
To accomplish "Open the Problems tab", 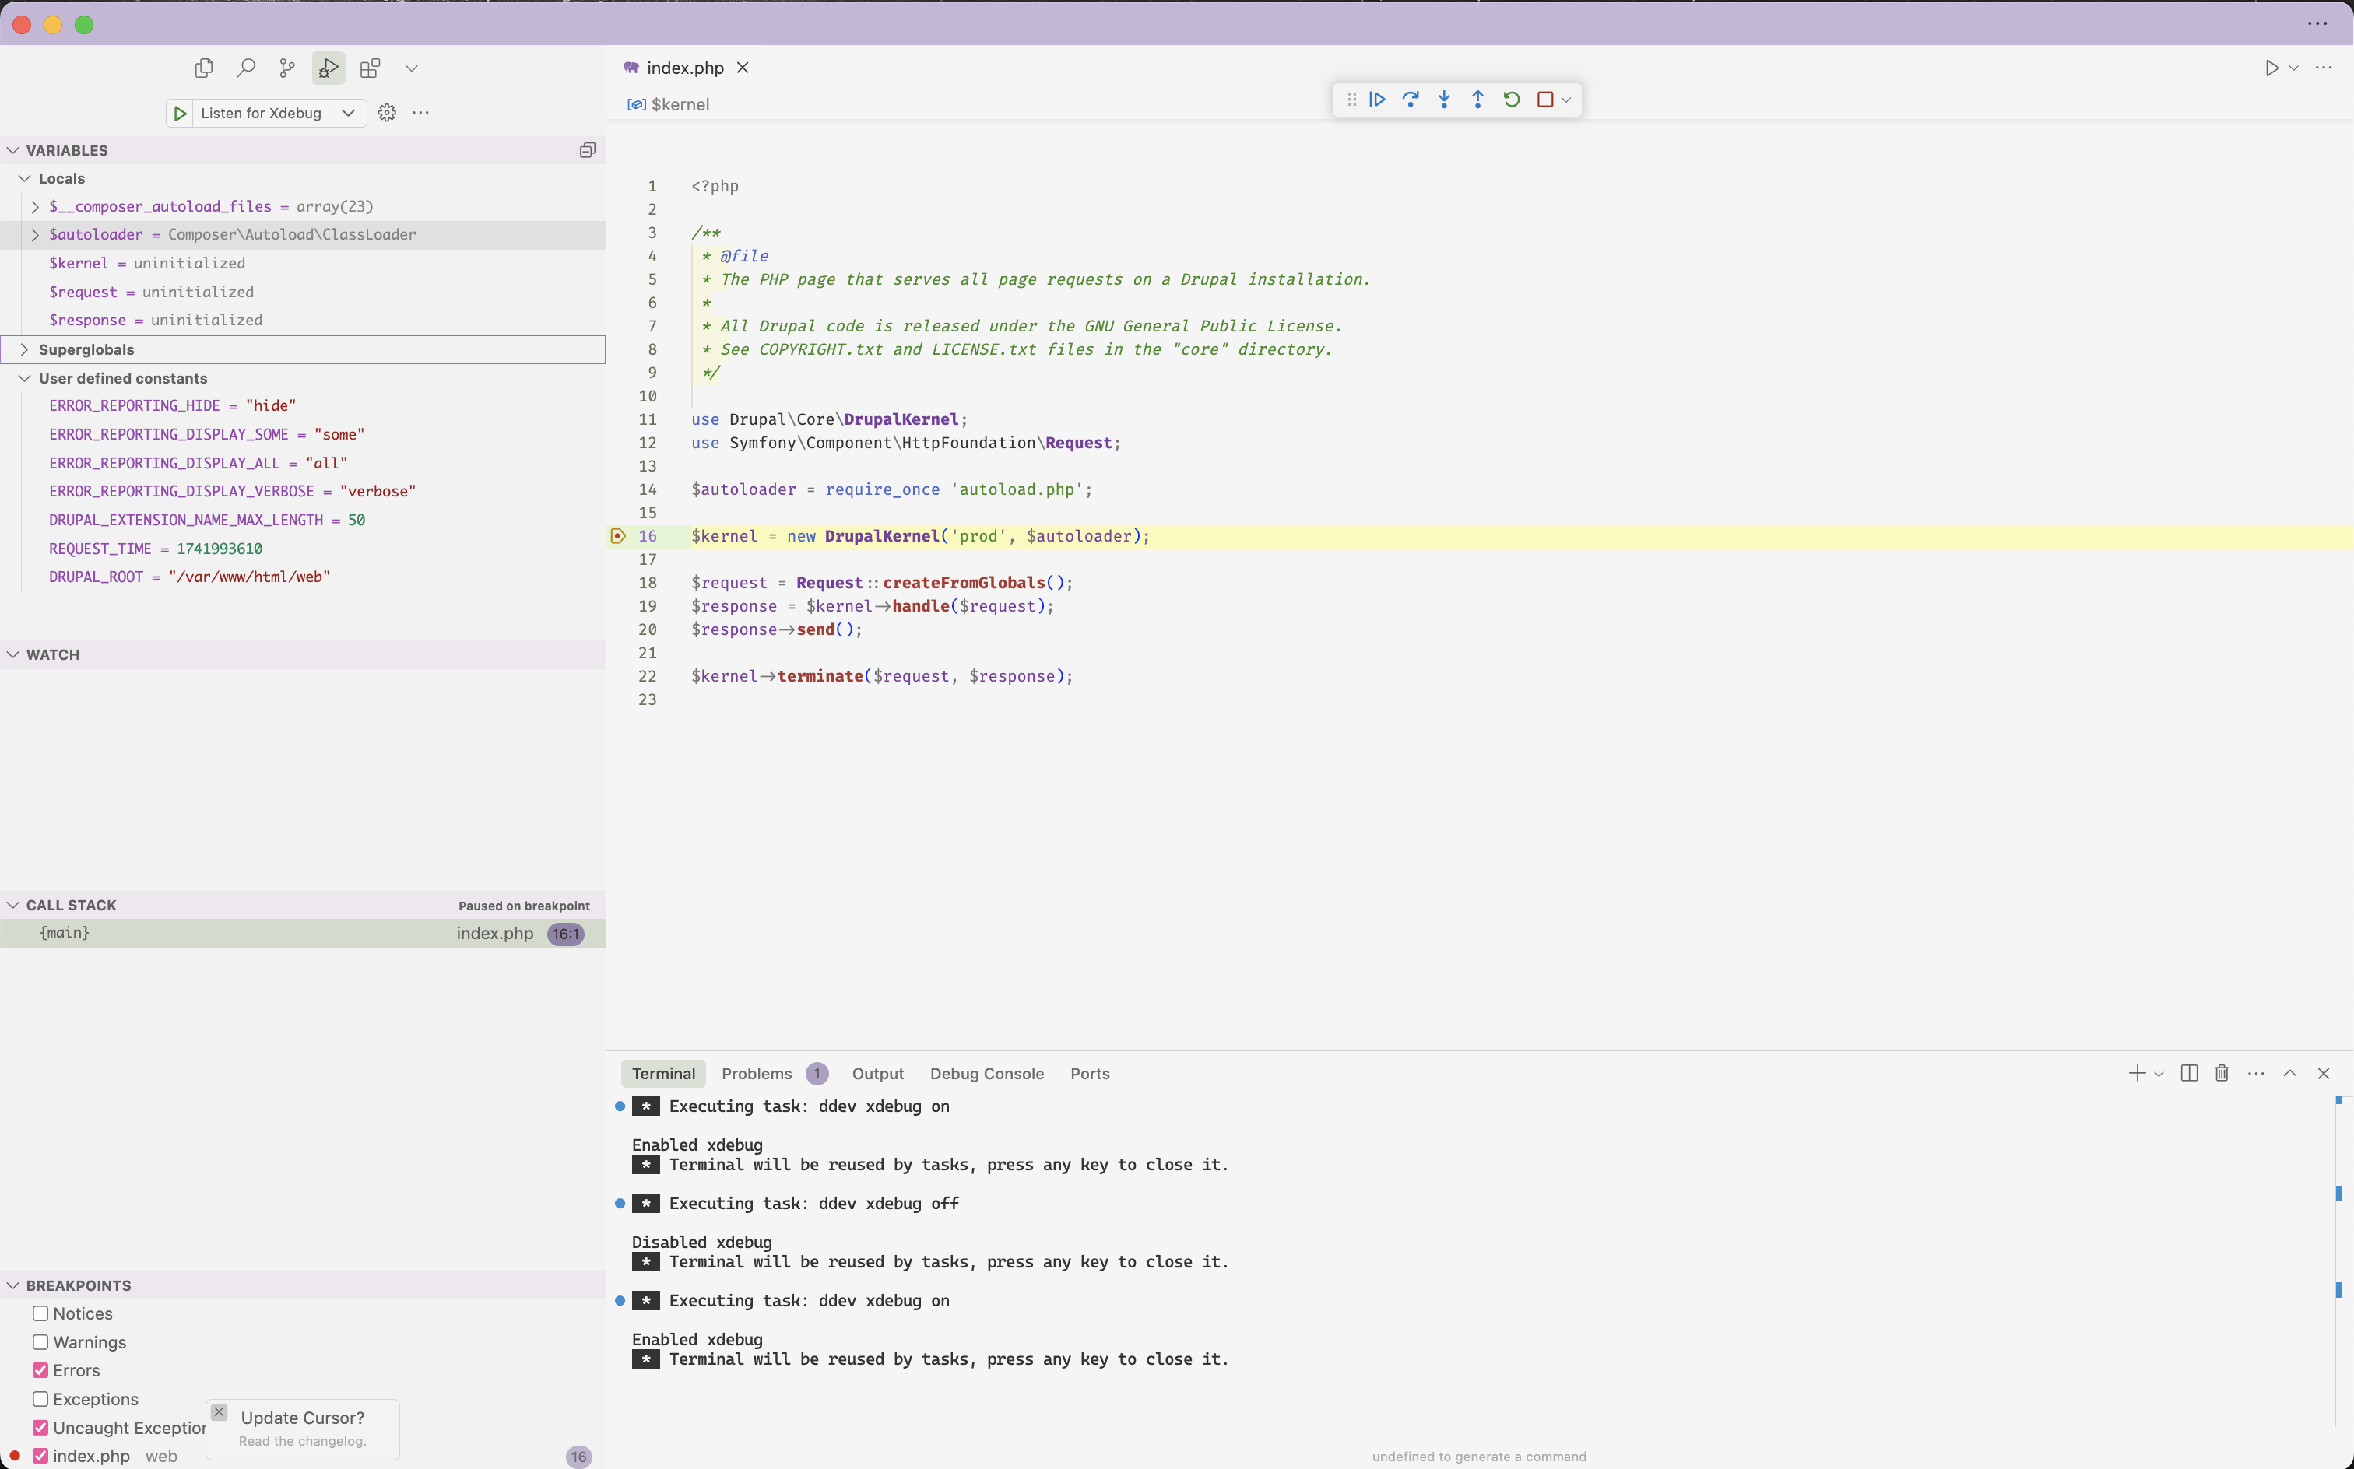I will pyautogui.click(x=756, y=1074).
